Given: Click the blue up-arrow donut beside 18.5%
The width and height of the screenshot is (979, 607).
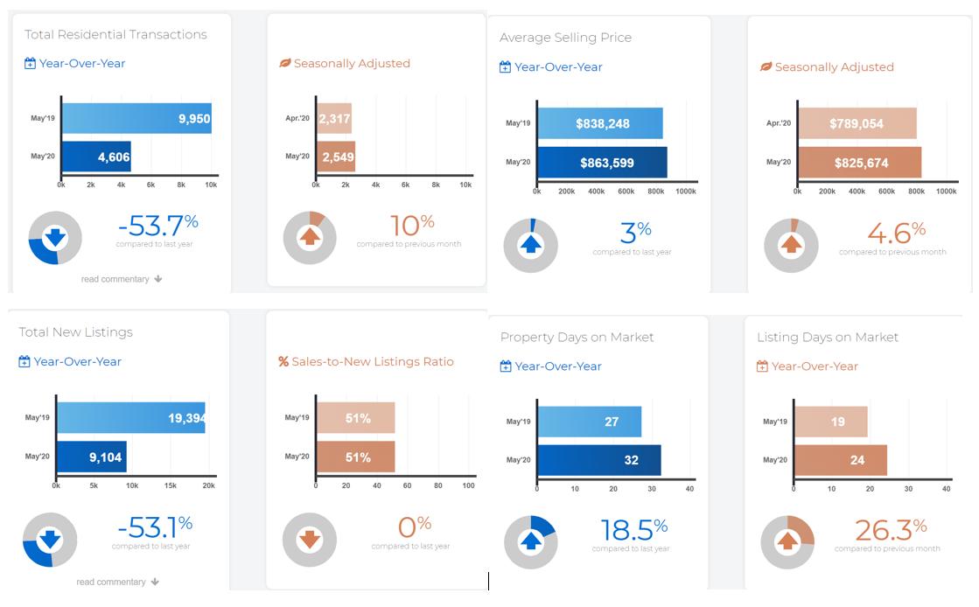Looking at the screenshot, I should coord(530,542).
